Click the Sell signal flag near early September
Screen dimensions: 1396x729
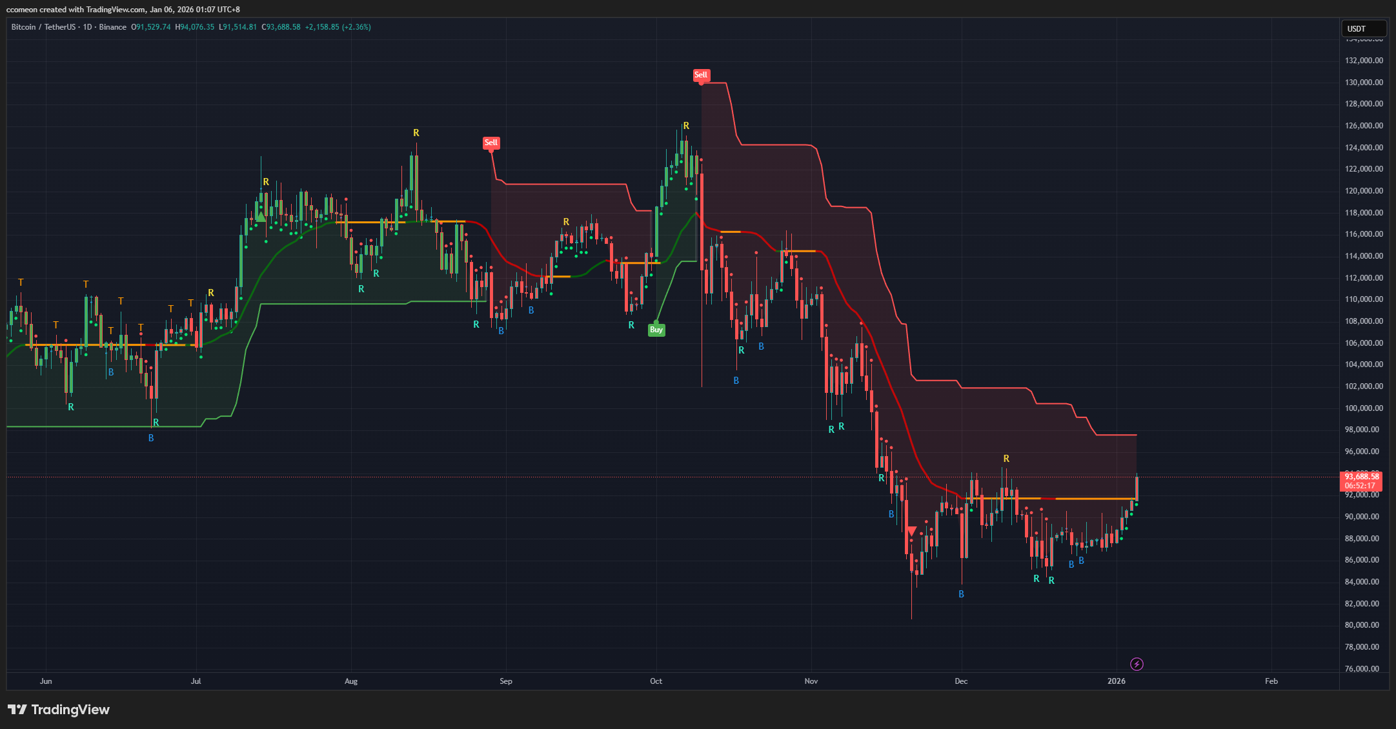click(491, 143)
